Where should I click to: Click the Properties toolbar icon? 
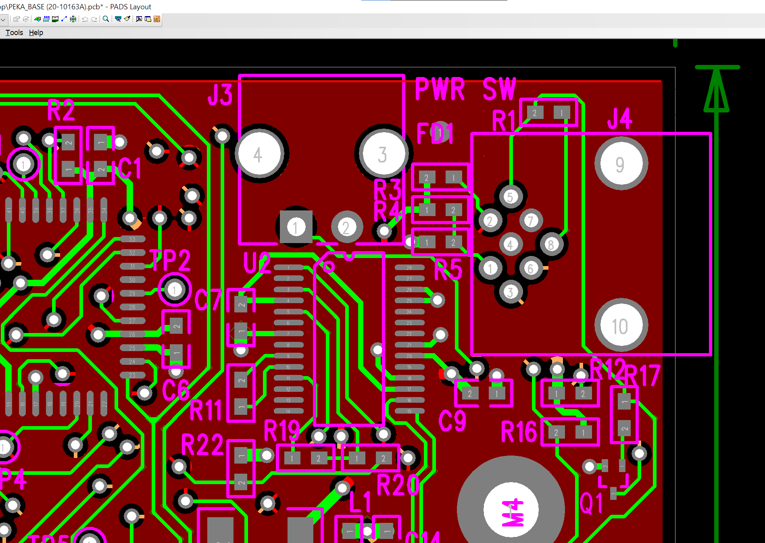click(x=16, y=19)
